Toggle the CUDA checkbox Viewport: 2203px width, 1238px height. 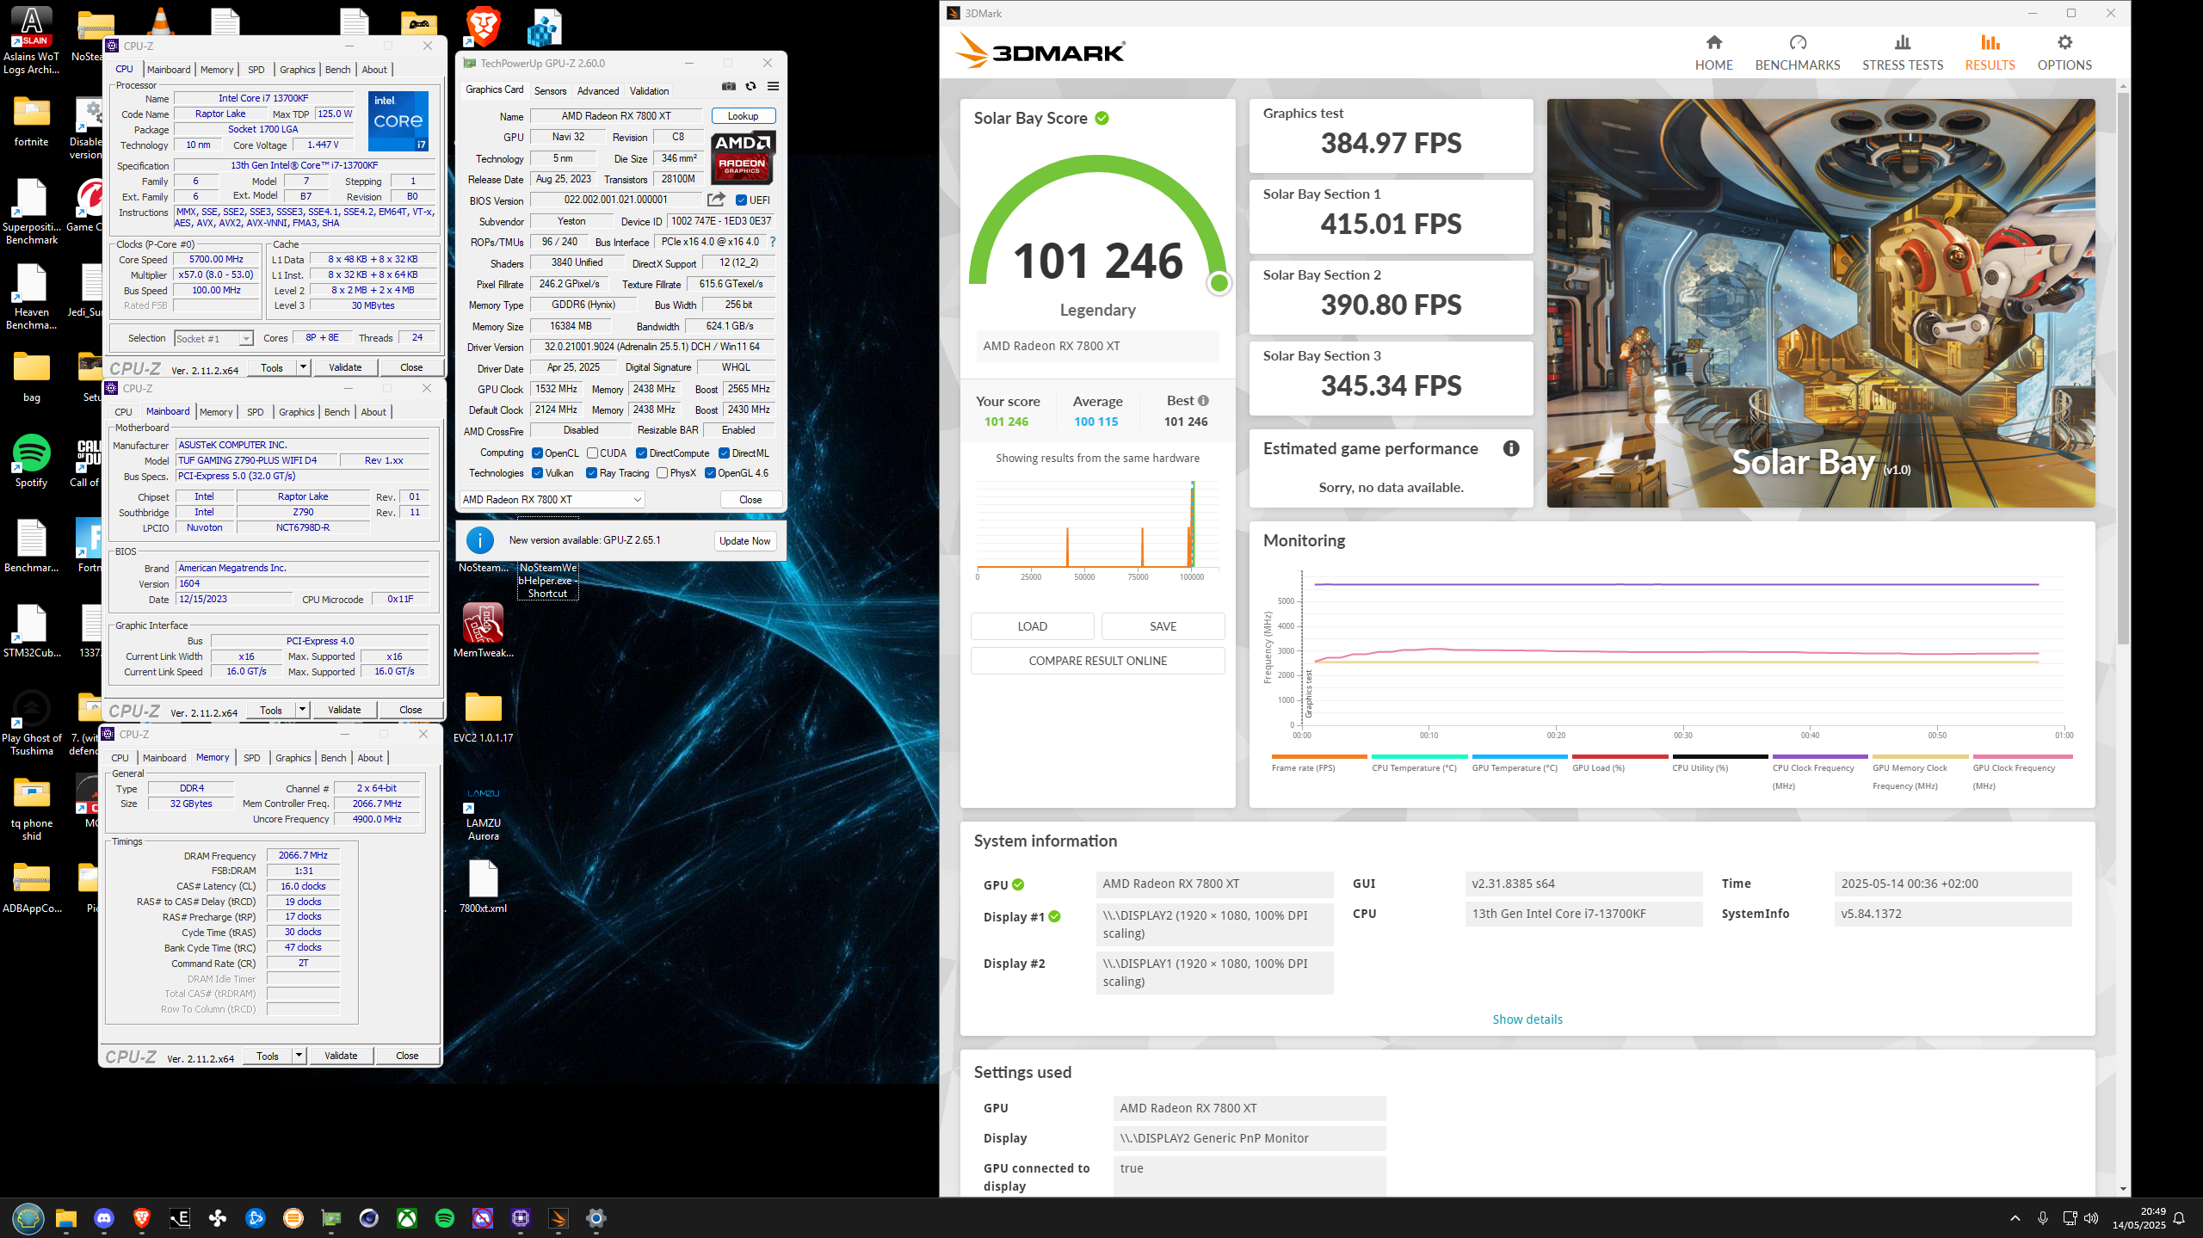(592, 453)
